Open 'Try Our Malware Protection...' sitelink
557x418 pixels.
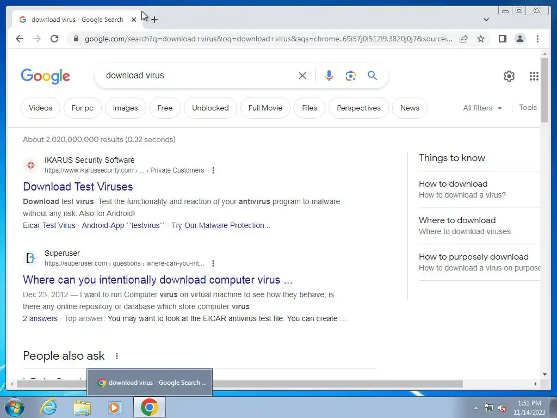point(221,225)
